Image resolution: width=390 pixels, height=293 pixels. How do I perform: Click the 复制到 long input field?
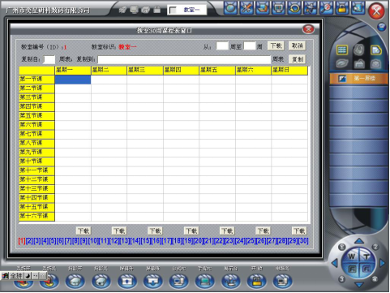pyautogui.click(x=184, y=59)
